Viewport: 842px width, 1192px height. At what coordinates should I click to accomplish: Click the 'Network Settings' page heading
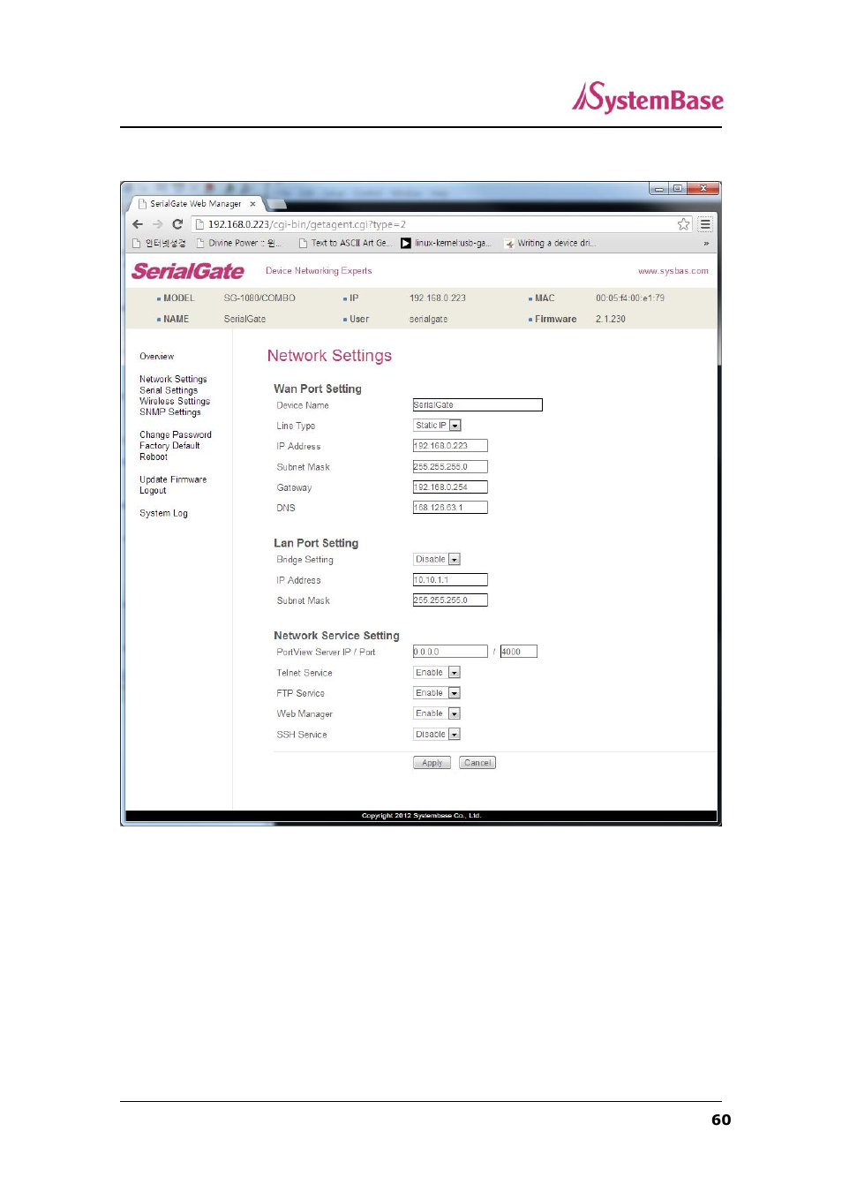[329, 356]
